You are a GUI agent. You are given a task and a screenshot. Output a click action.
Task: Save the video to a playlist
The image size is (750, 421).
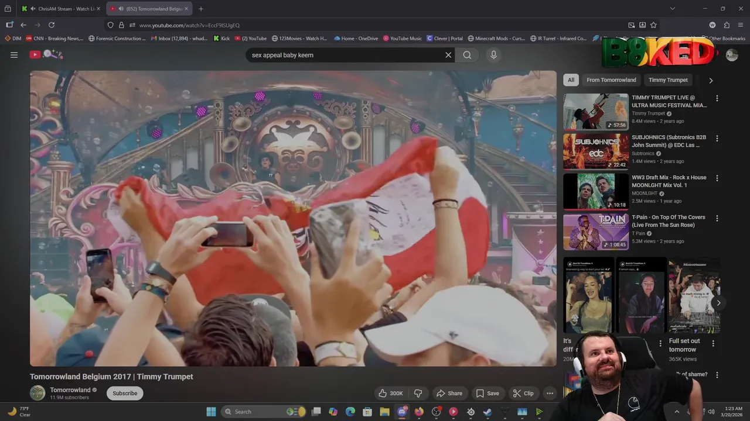click(x=487, y=394)
